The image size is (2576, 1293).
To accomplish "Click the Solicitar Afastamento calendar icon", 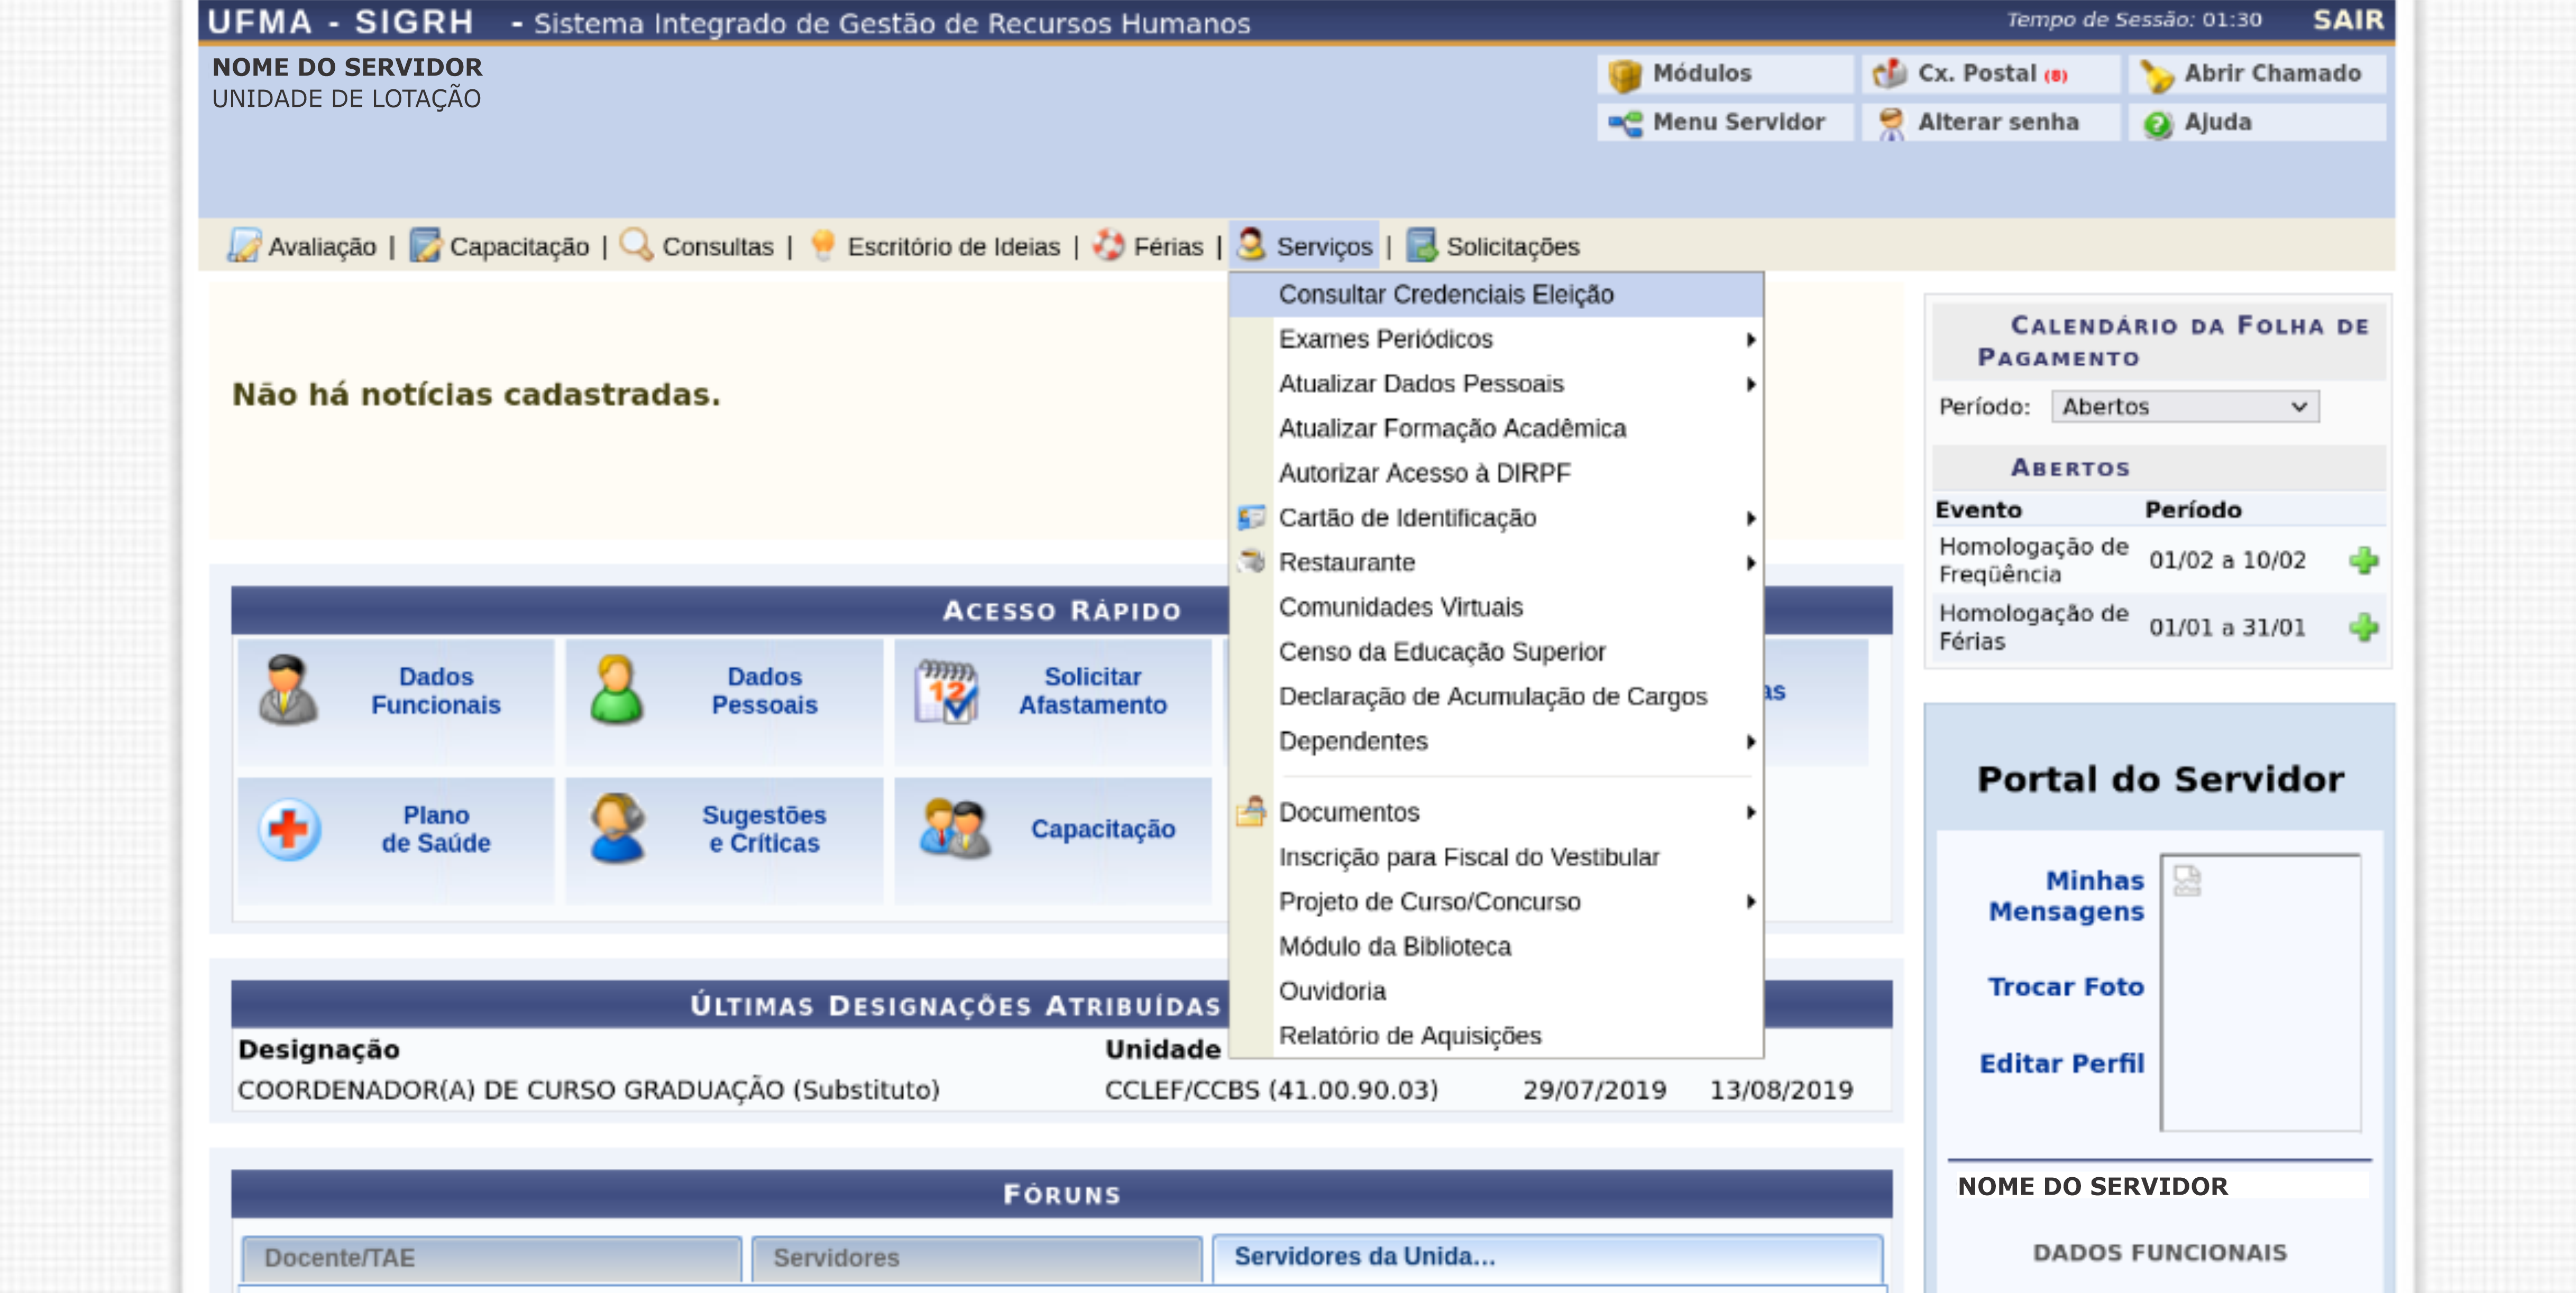I will [946, 690].
